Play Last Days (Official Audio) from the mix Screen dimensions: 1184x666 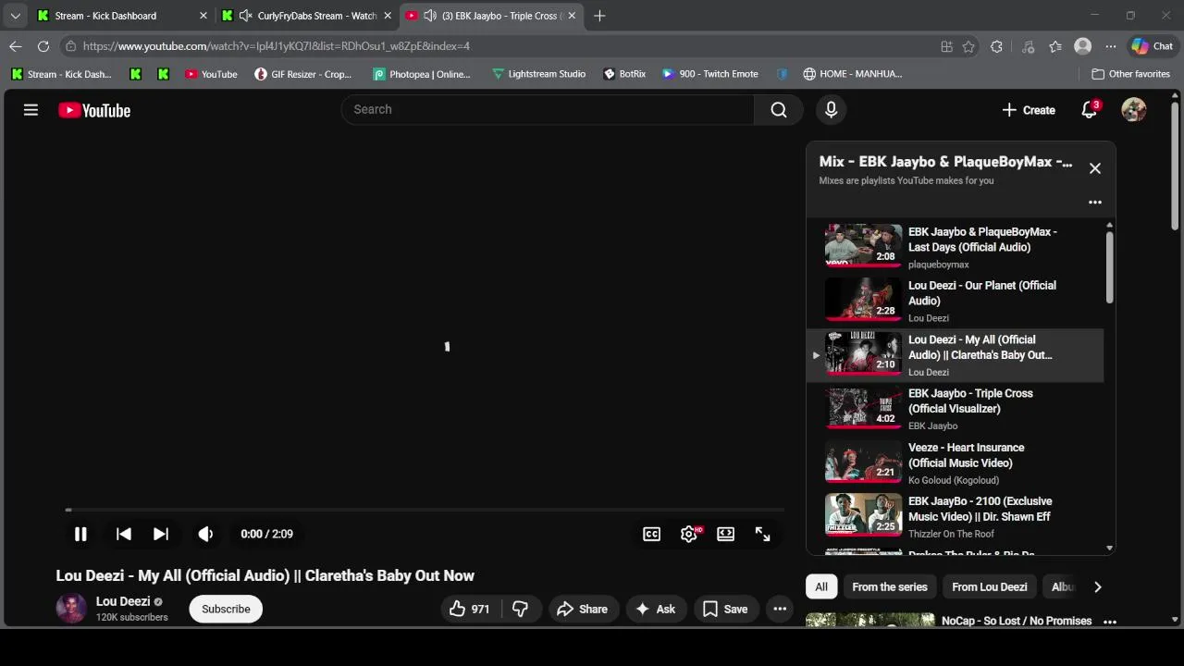pos(956,247)
